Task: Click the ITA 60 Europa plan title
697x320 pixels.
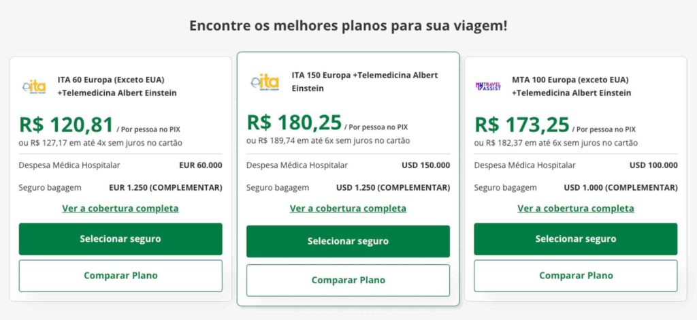Action: (117, 86)
